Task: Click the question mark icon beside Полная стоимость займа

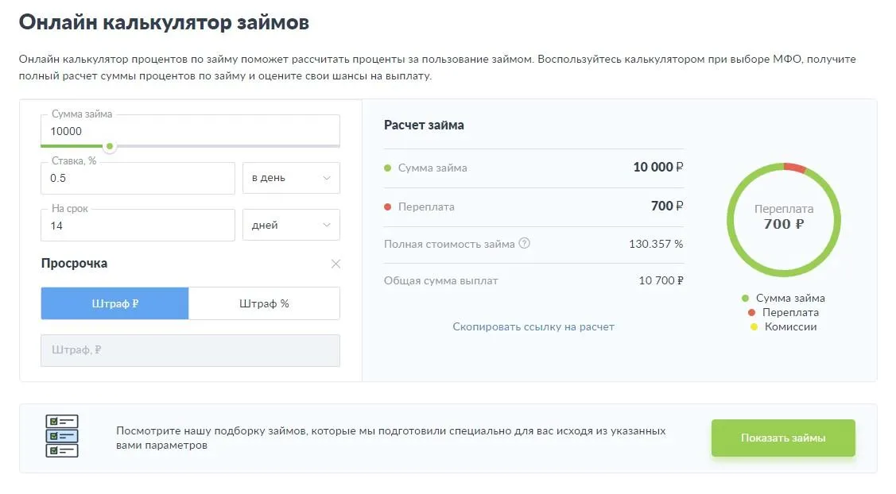Action: (524, 244)
